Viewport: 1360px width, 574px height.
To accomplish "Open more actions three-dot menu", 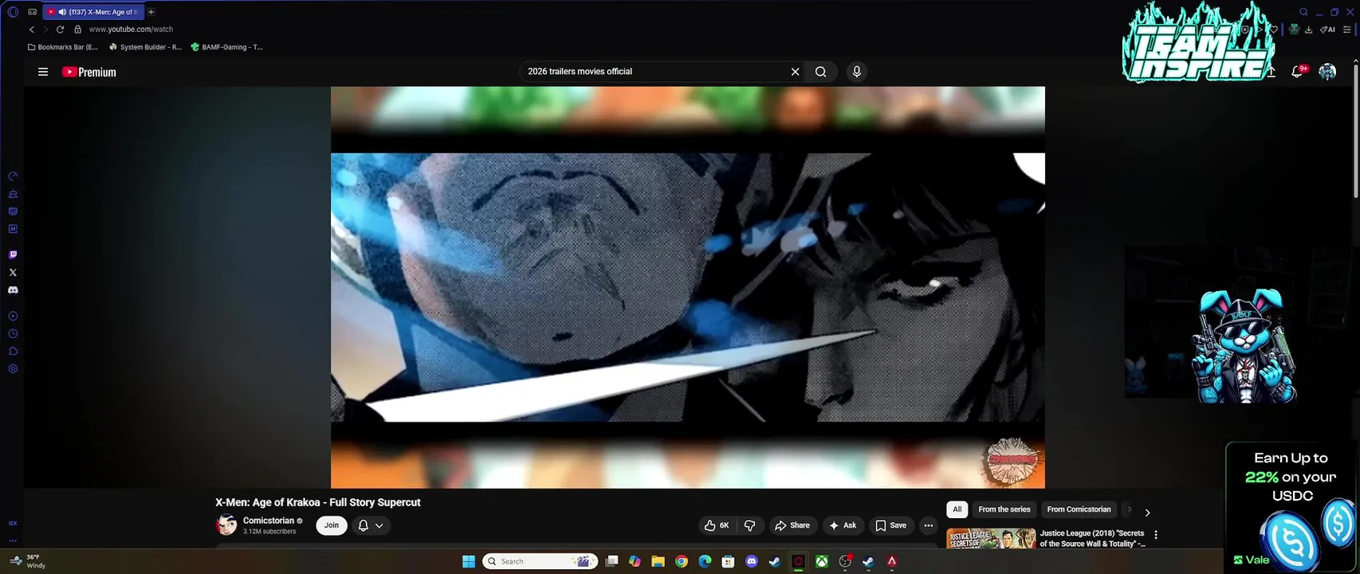I will click(928, 525).
